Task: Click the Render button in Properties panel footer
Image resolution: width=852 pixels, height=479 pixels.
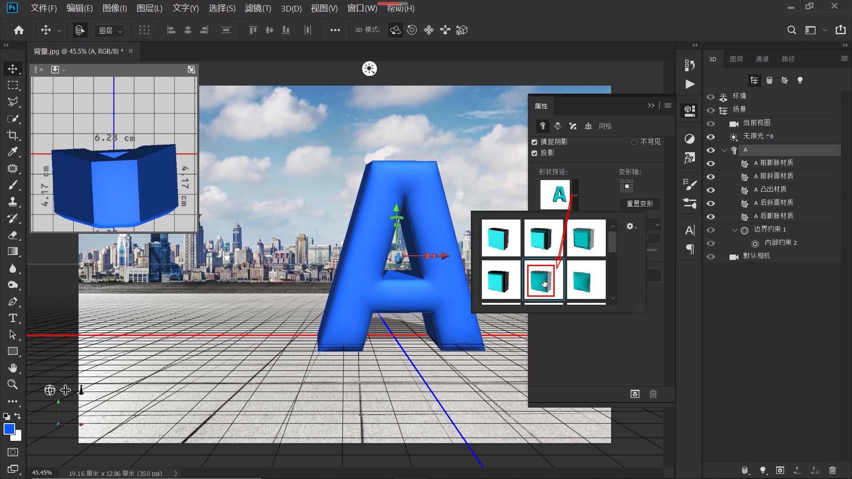Action: point(635,394)
